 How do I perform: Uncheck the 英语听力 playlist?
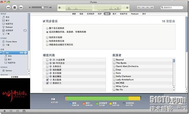click(x=47, y=83)
